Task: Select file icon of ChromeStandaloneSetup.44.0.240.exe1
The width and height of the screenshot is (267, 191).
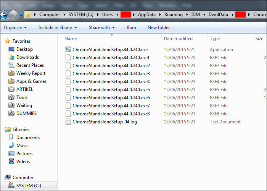Action: tap(68, 57)
